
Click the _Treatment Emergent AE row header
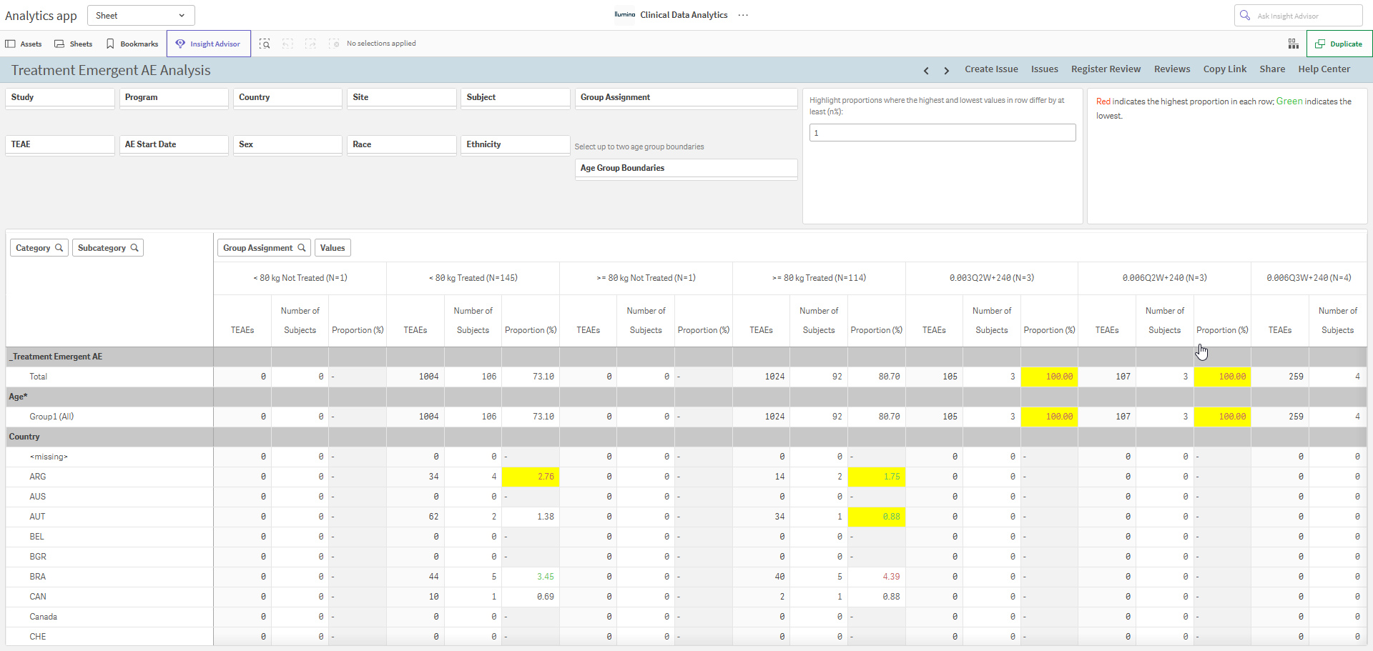point(109,357)
